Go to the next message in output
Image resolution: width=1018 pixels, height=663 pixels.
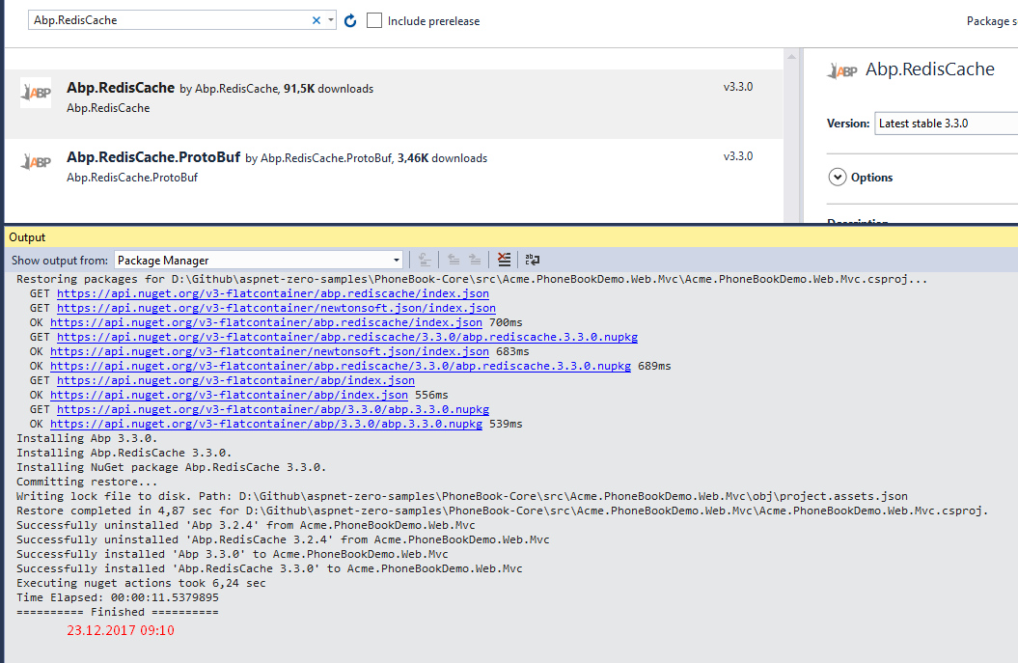coord(473,259)
